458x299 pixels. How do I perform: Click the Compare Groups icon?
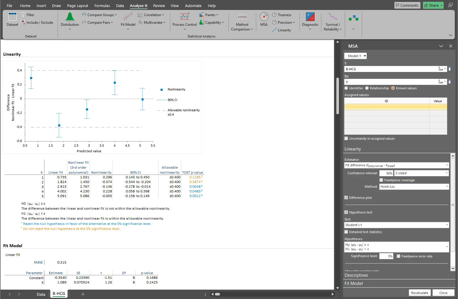click(x=84, y=15)
